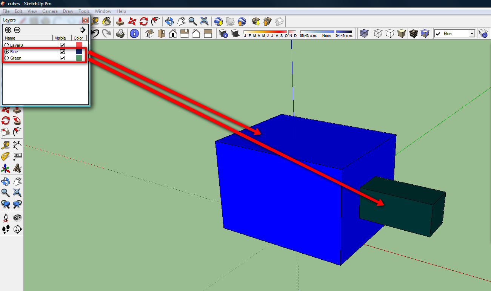
Task: Open the File menu
Action: 6,11
